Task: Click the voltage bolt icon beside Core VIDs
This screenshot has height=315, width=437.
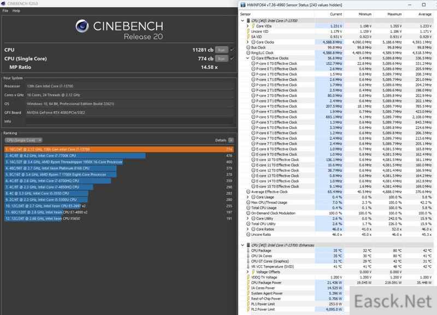Action: [x=253, y=26]
